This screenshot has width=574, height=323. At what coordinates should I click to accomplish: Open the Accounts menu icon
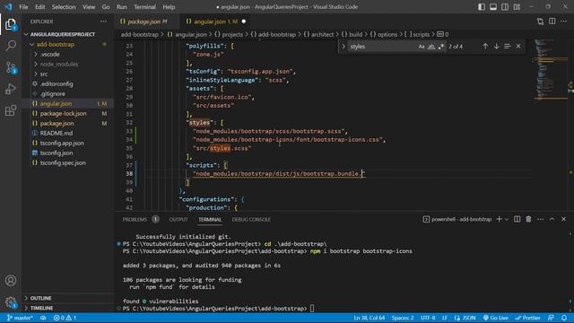point(11,281)
